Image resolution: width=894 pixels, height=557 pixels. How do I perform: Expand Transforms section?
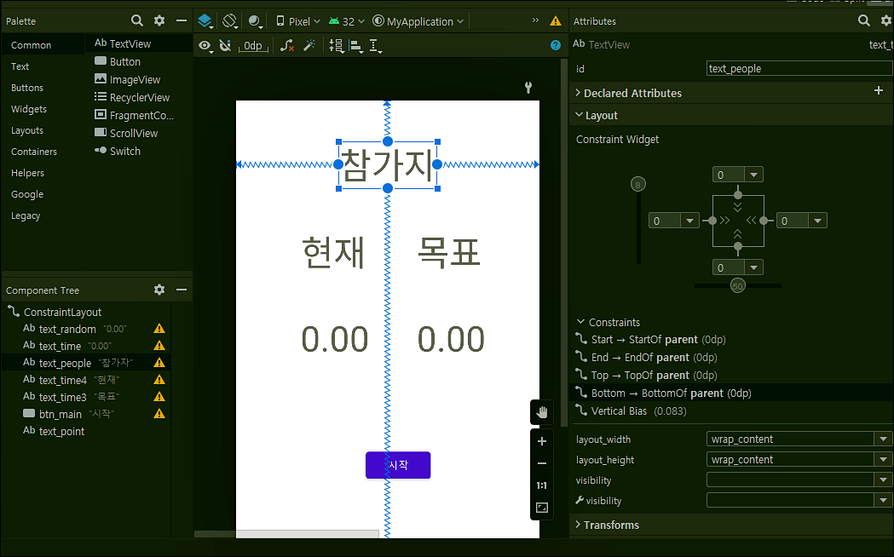(x=578, y=525)
